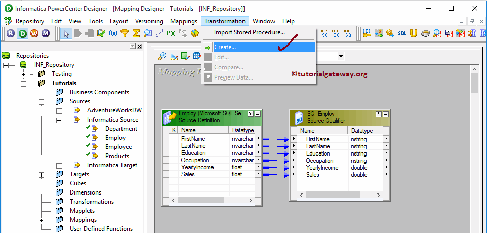Click the Transformation Developer green sheet icon
The height and width of the screenshot is (233, 487).
pyautogui.click(x=186, y=56)
